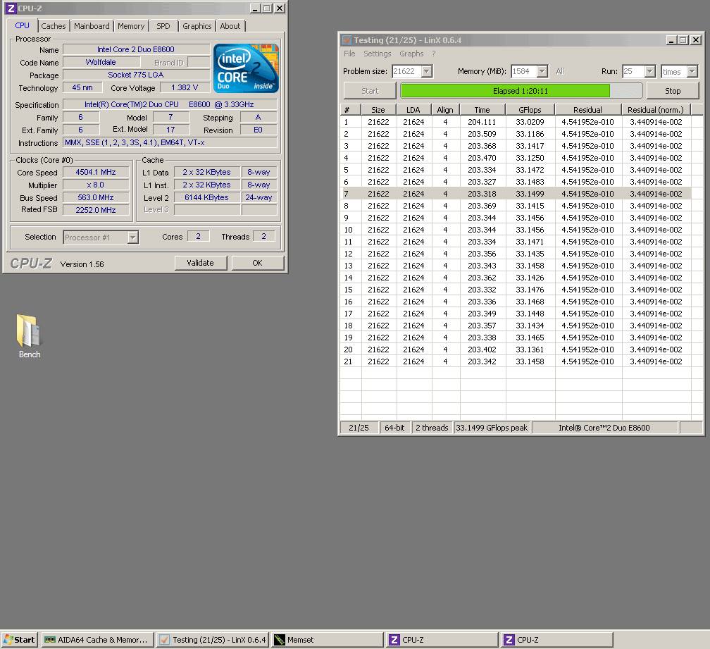Select the CPU tab

point(23,25)
